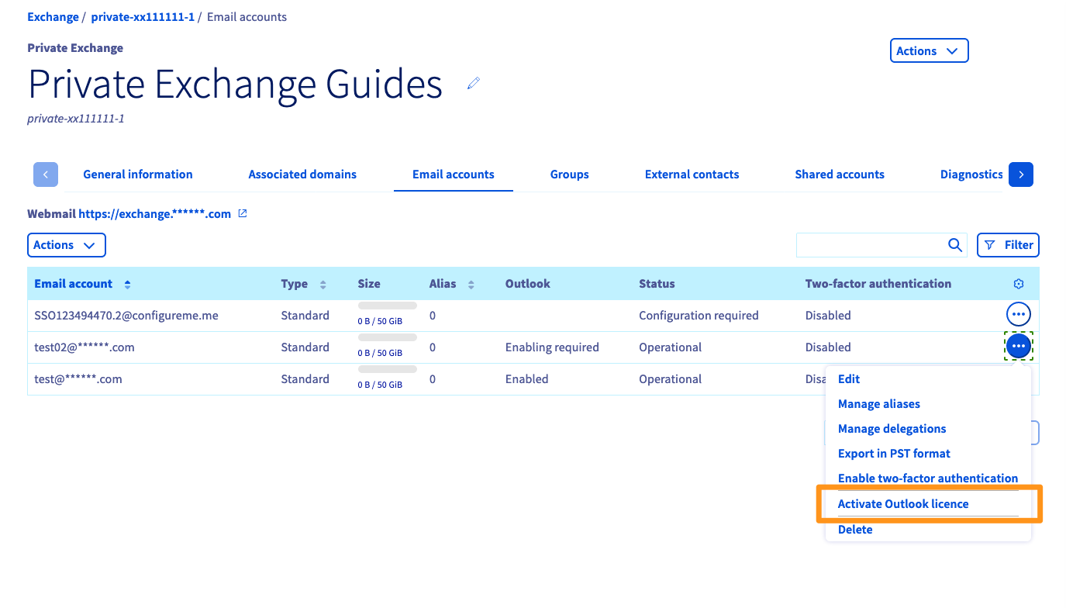Sort by Email account column arrows

tap(127, 285)
